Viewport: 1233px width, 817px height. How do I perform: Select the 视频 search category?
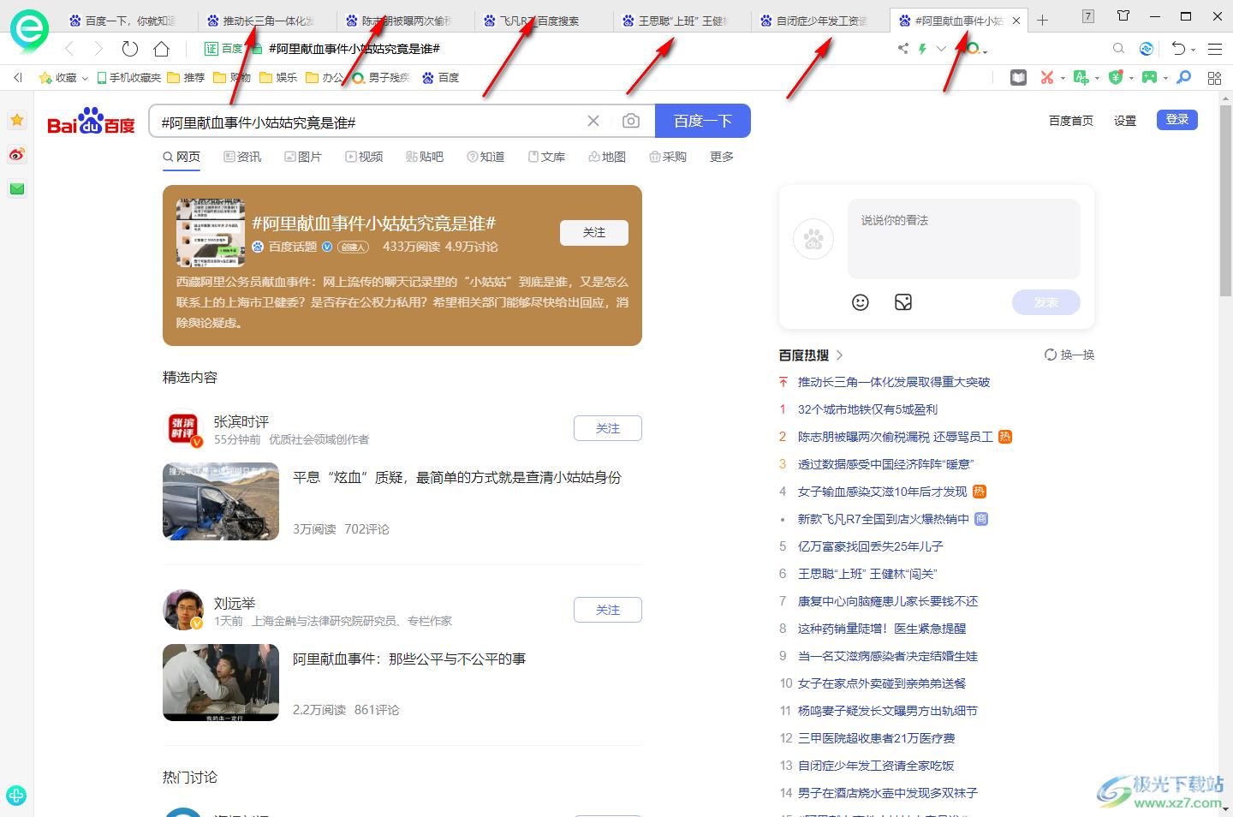(x=364, y=157)
